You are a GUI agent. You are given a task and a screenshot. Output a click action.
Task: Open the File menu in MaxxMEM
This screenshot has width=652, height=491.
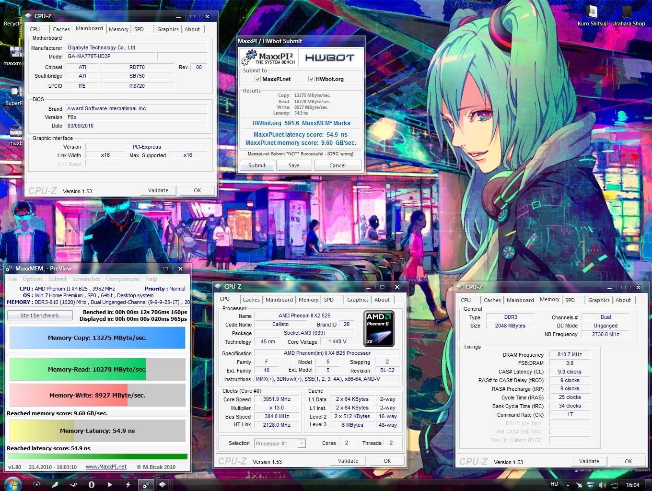pos(12,279)
